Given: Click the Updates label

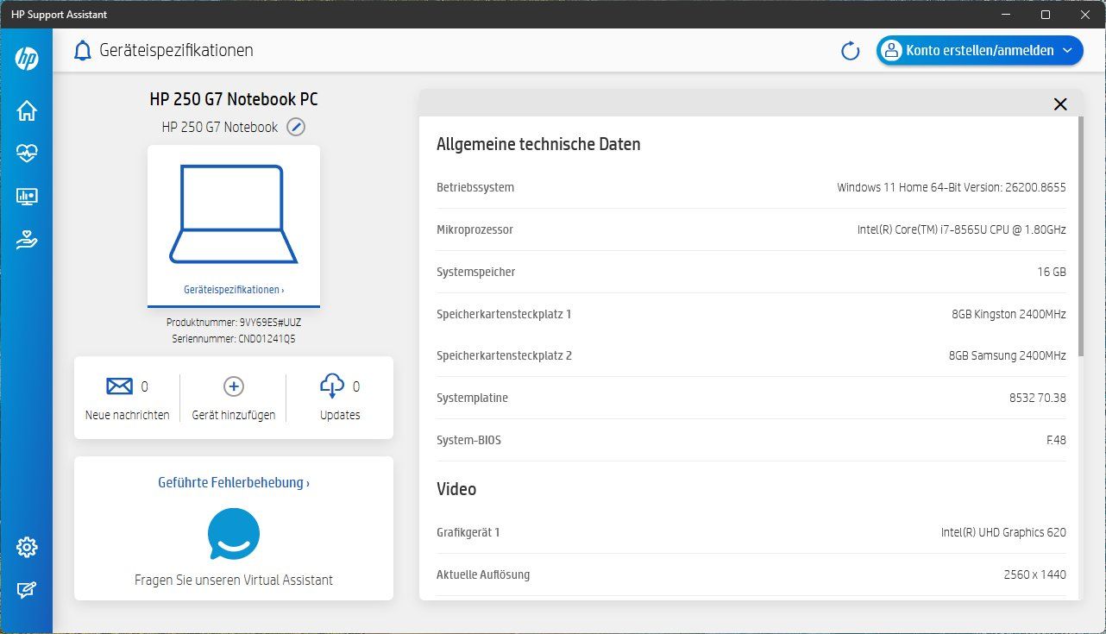Looking at the screenshot, I should click(340, 415).
